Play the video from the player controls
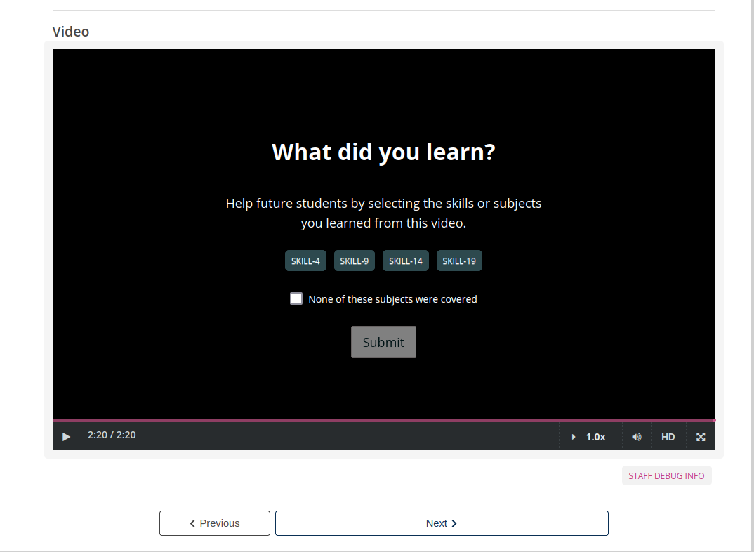Viewport: 754px width, 552px height. (66, 436)
